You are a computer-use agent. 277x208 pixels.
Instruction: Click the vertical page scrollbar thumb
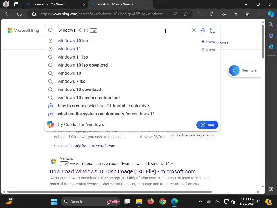click(x=263, y=41)
